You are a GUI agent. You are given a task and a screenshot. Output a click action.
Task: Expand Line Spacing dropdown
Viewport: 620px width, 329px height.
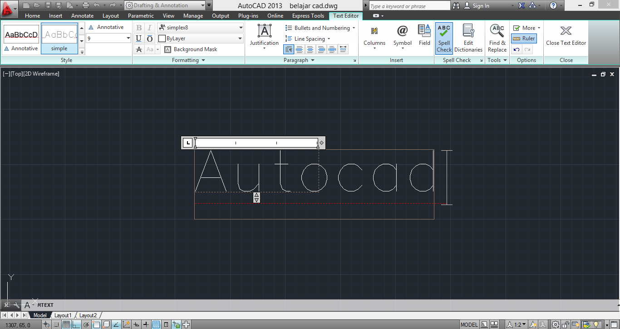tap(329, 39)
